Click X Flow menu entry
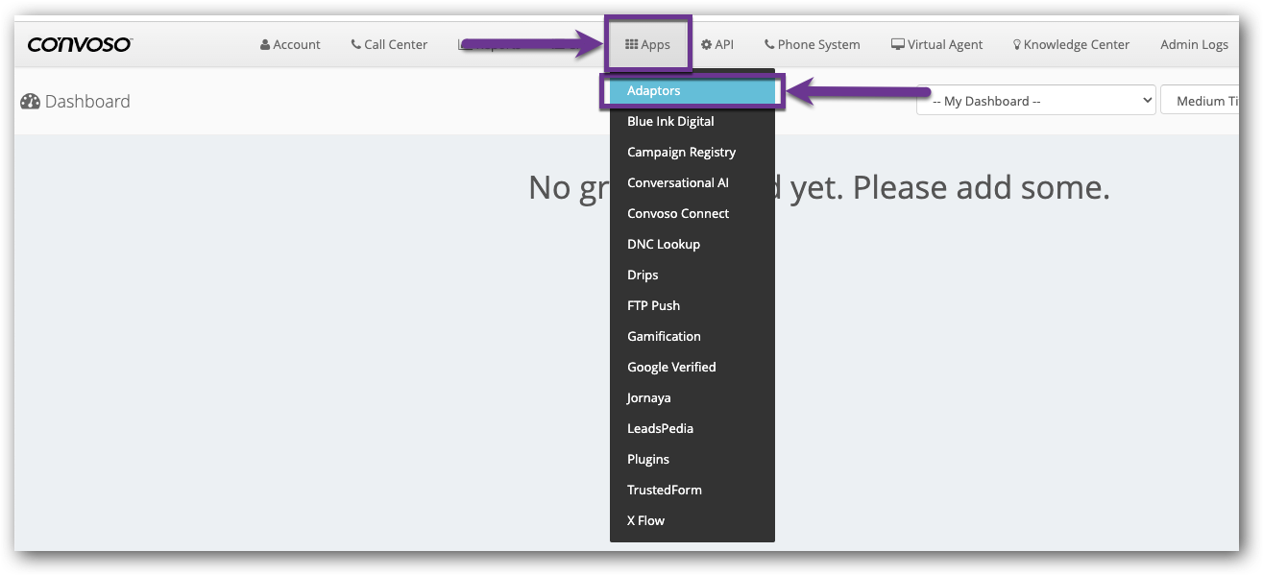The height and width of the screenshot is (575, 1263). click(x=645, y=521)
